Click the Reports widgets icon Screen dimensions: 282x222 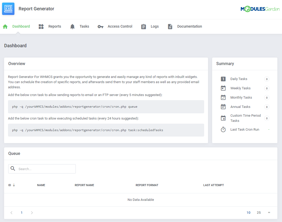(x=41, y=27)
